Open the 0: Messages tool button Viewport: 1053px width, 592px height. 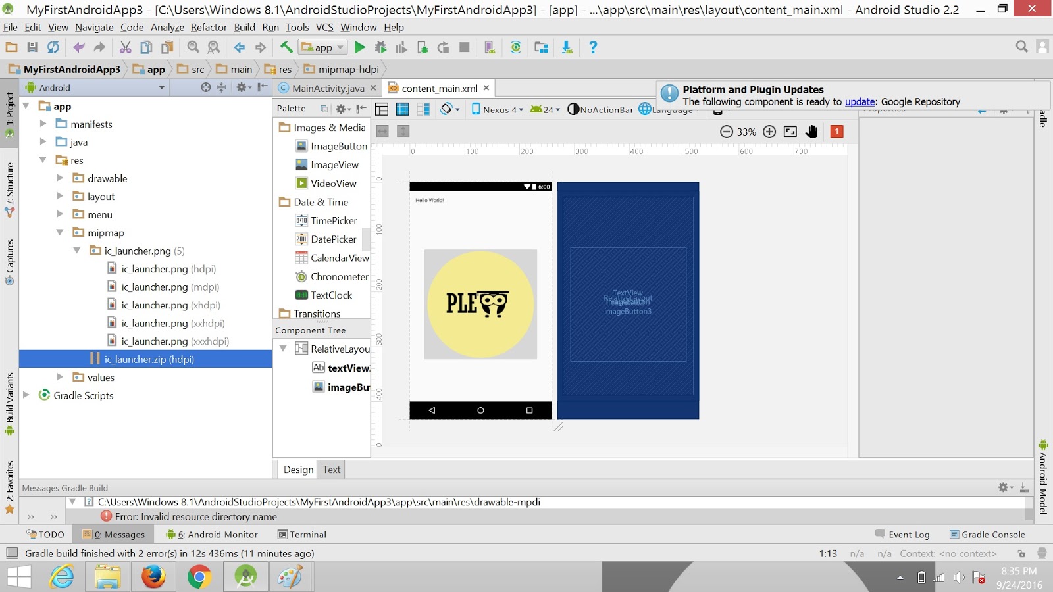coord(114,535)
